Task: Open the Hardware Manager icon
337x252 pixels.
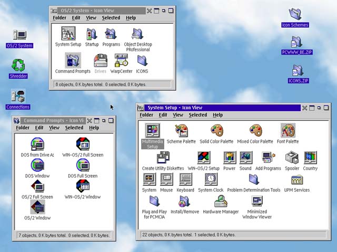Action: coord(221,201)
